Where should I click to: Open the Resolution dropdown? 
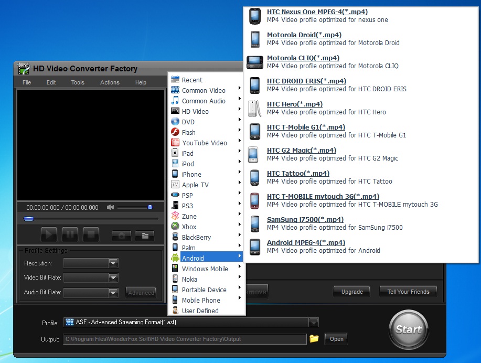pos(113,263)
